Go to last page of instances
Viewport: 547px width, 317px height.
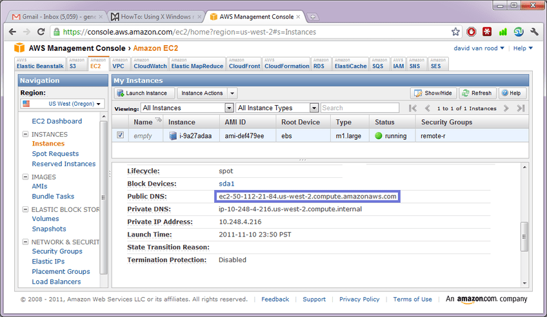(521, 108)
